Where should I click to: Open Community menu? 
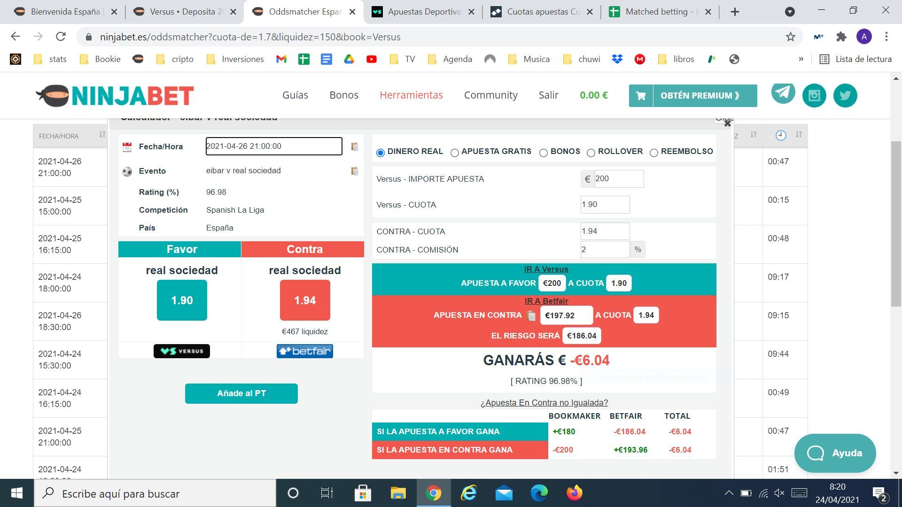pos(491,95)
